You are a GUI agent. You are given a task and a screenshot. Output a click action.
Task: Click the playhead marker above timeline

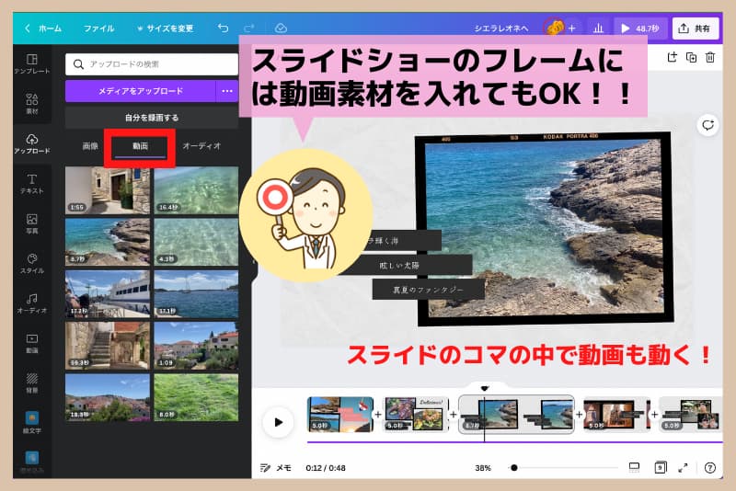coord(485,388)
